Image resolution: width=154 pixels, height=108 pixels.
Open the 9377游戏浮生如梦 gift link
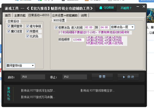(x=38, y=91)
